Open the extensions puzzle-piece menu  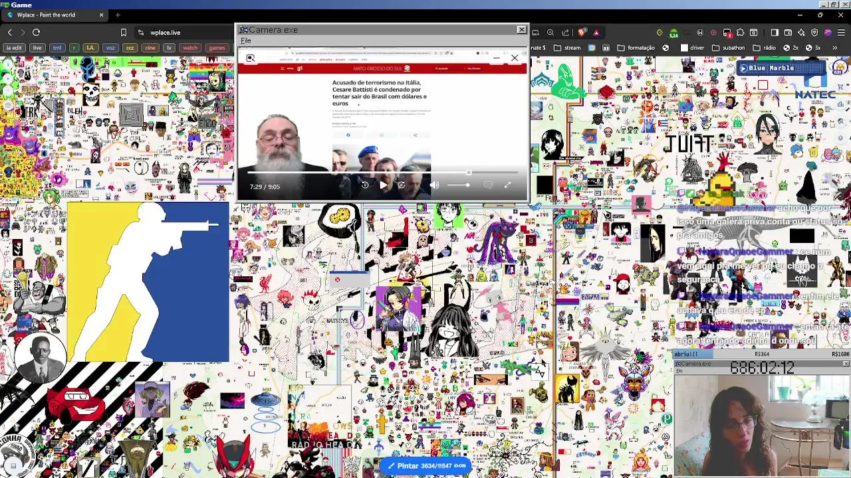[740, 33]
